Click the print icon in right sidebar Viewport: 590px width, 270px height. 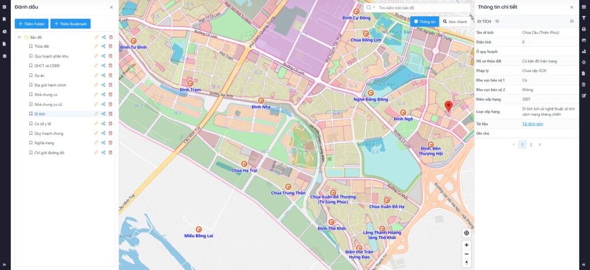tap(584, 29)
